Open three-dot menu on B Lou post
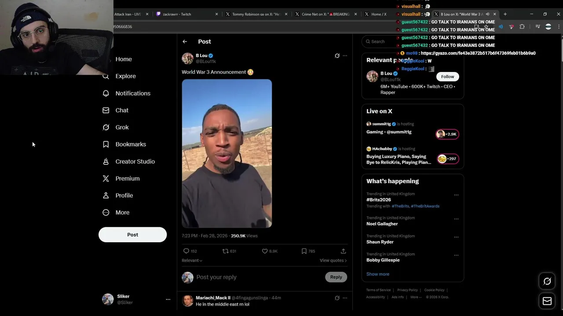This screenshot has height=316, width=563. [345, 56]
